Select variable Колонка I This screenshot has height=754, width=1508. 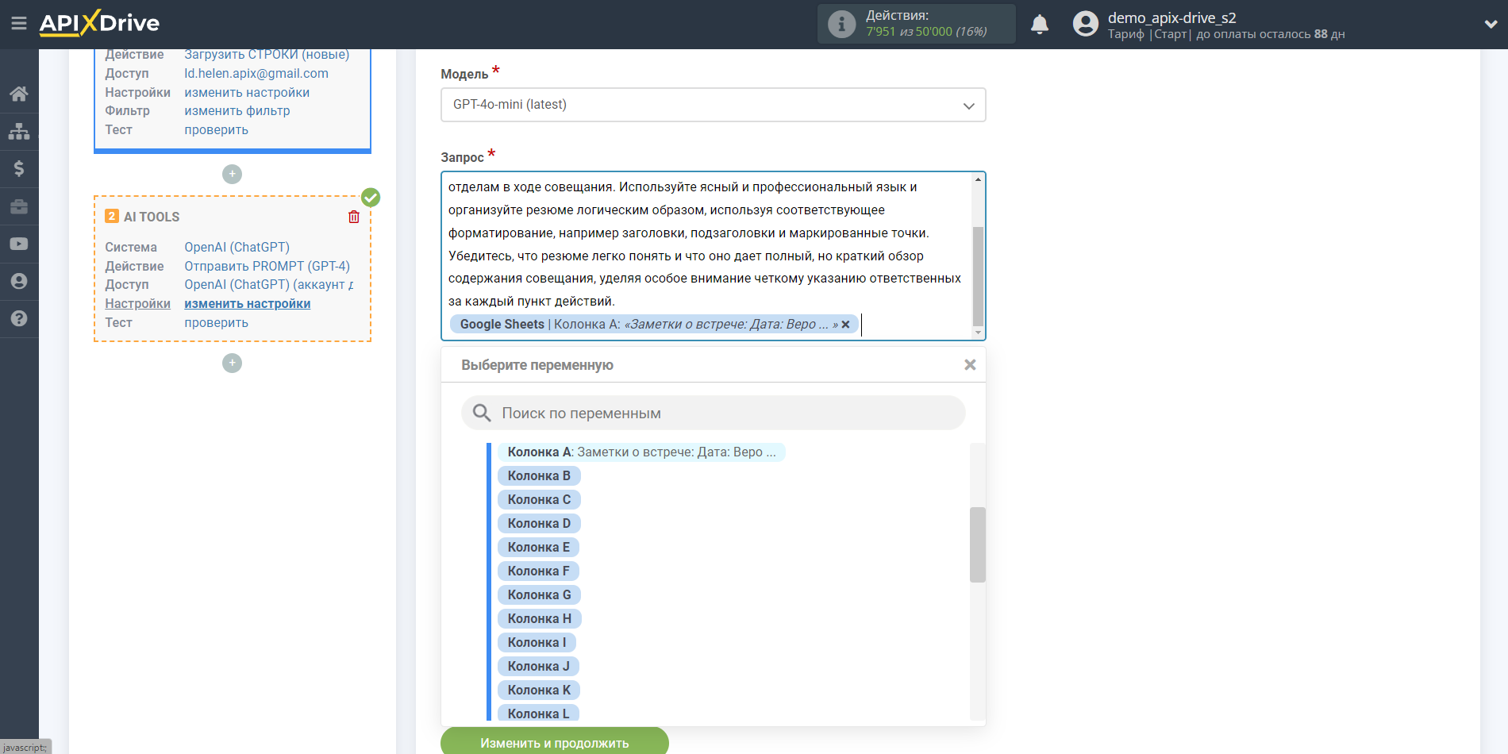point(537,642)
